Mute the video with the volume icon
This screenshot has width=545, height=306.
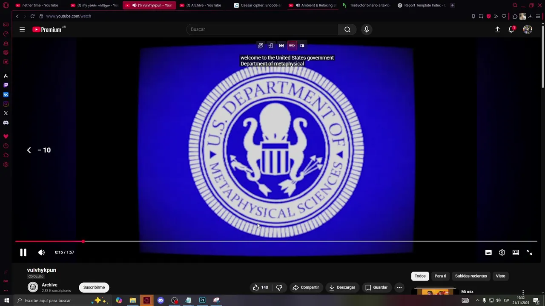pyautogui.click(x=41, y=252)
